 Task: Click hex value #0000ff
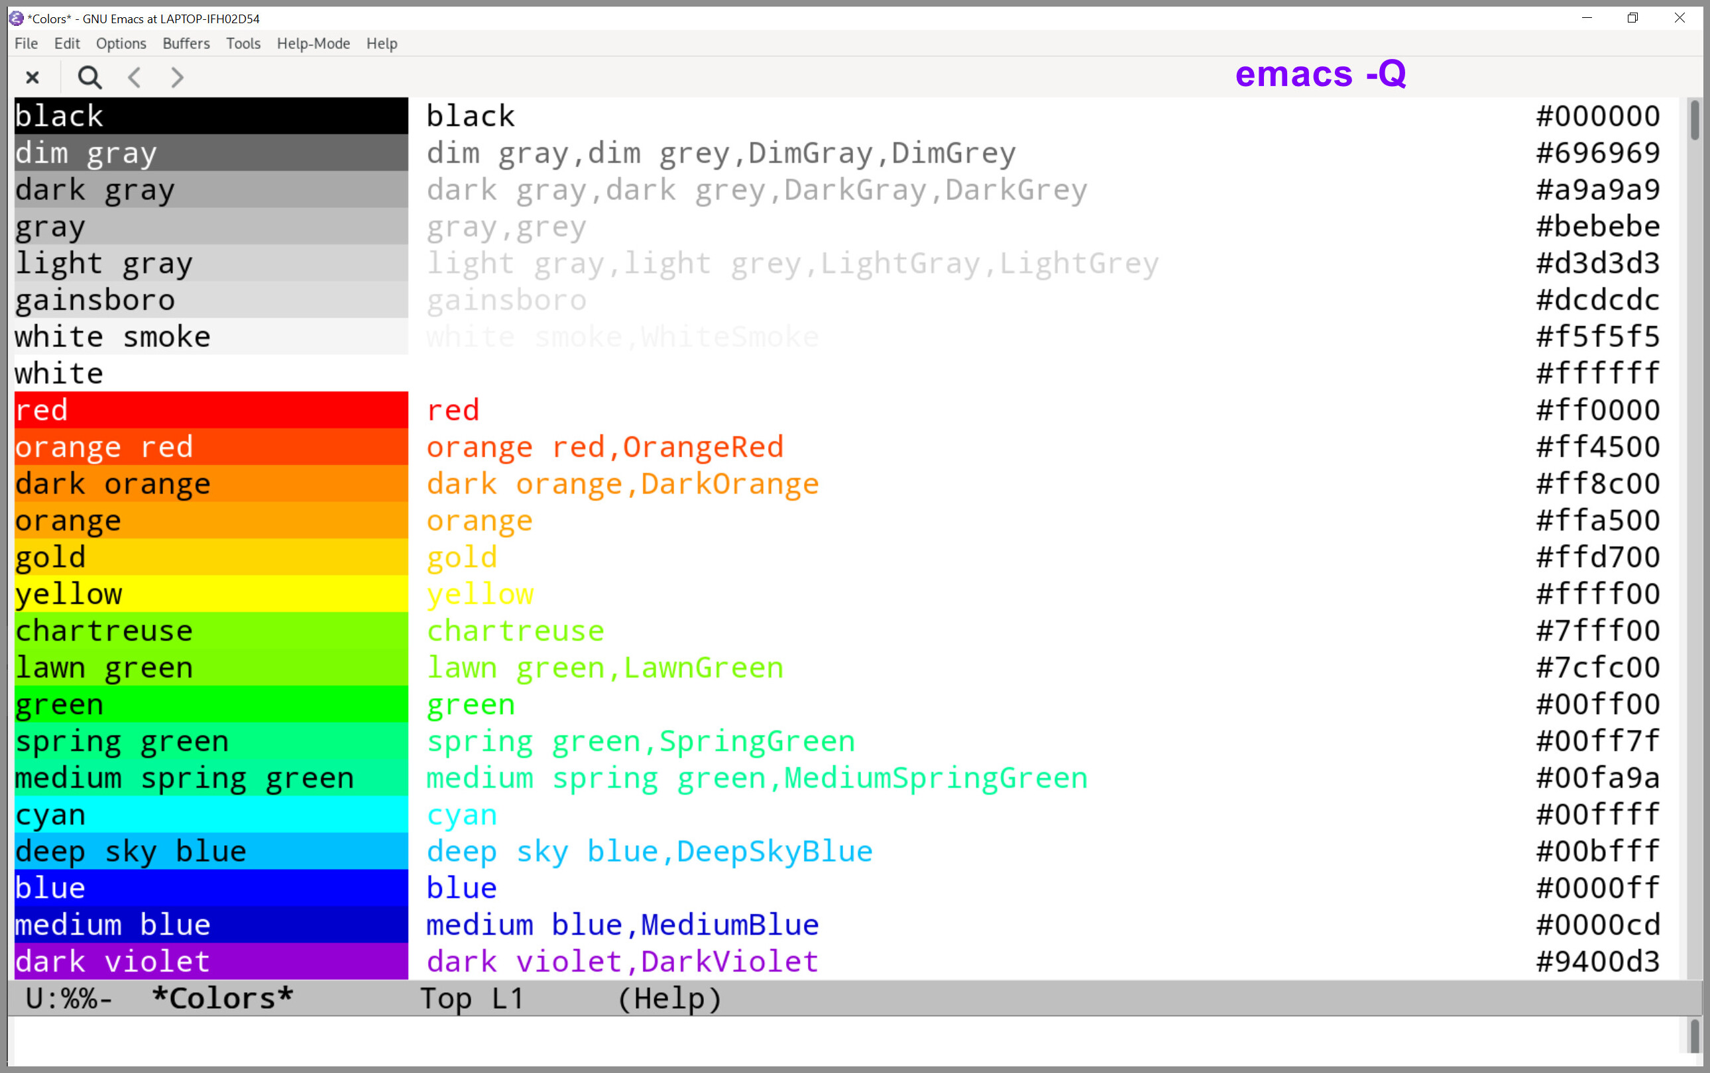pos(1598,888)
